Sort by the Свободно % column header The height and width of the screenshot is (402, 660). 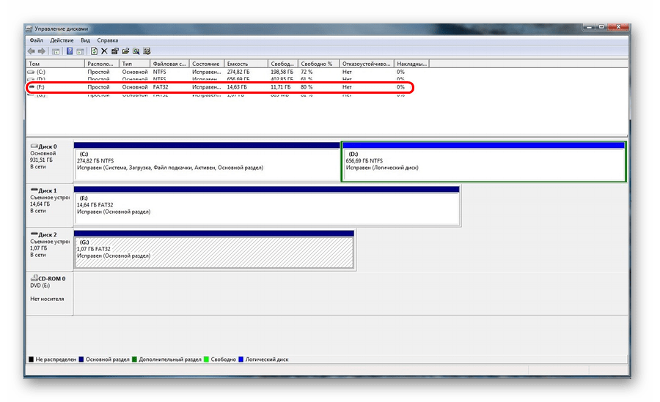tap(319, 64)
